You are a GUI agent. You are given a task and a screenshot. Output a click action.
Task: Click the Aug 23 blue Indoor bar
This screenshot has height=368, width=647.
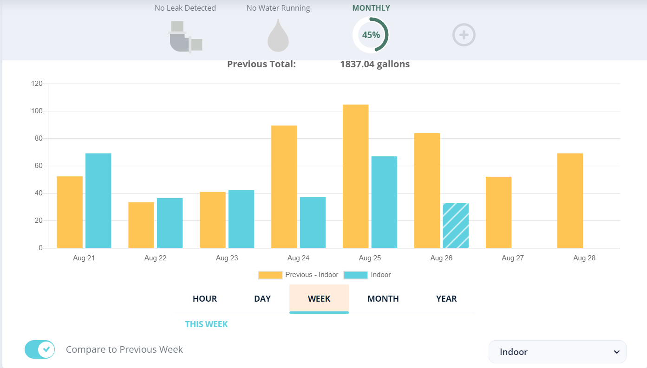pyautogui.click(x=241, y=219)
